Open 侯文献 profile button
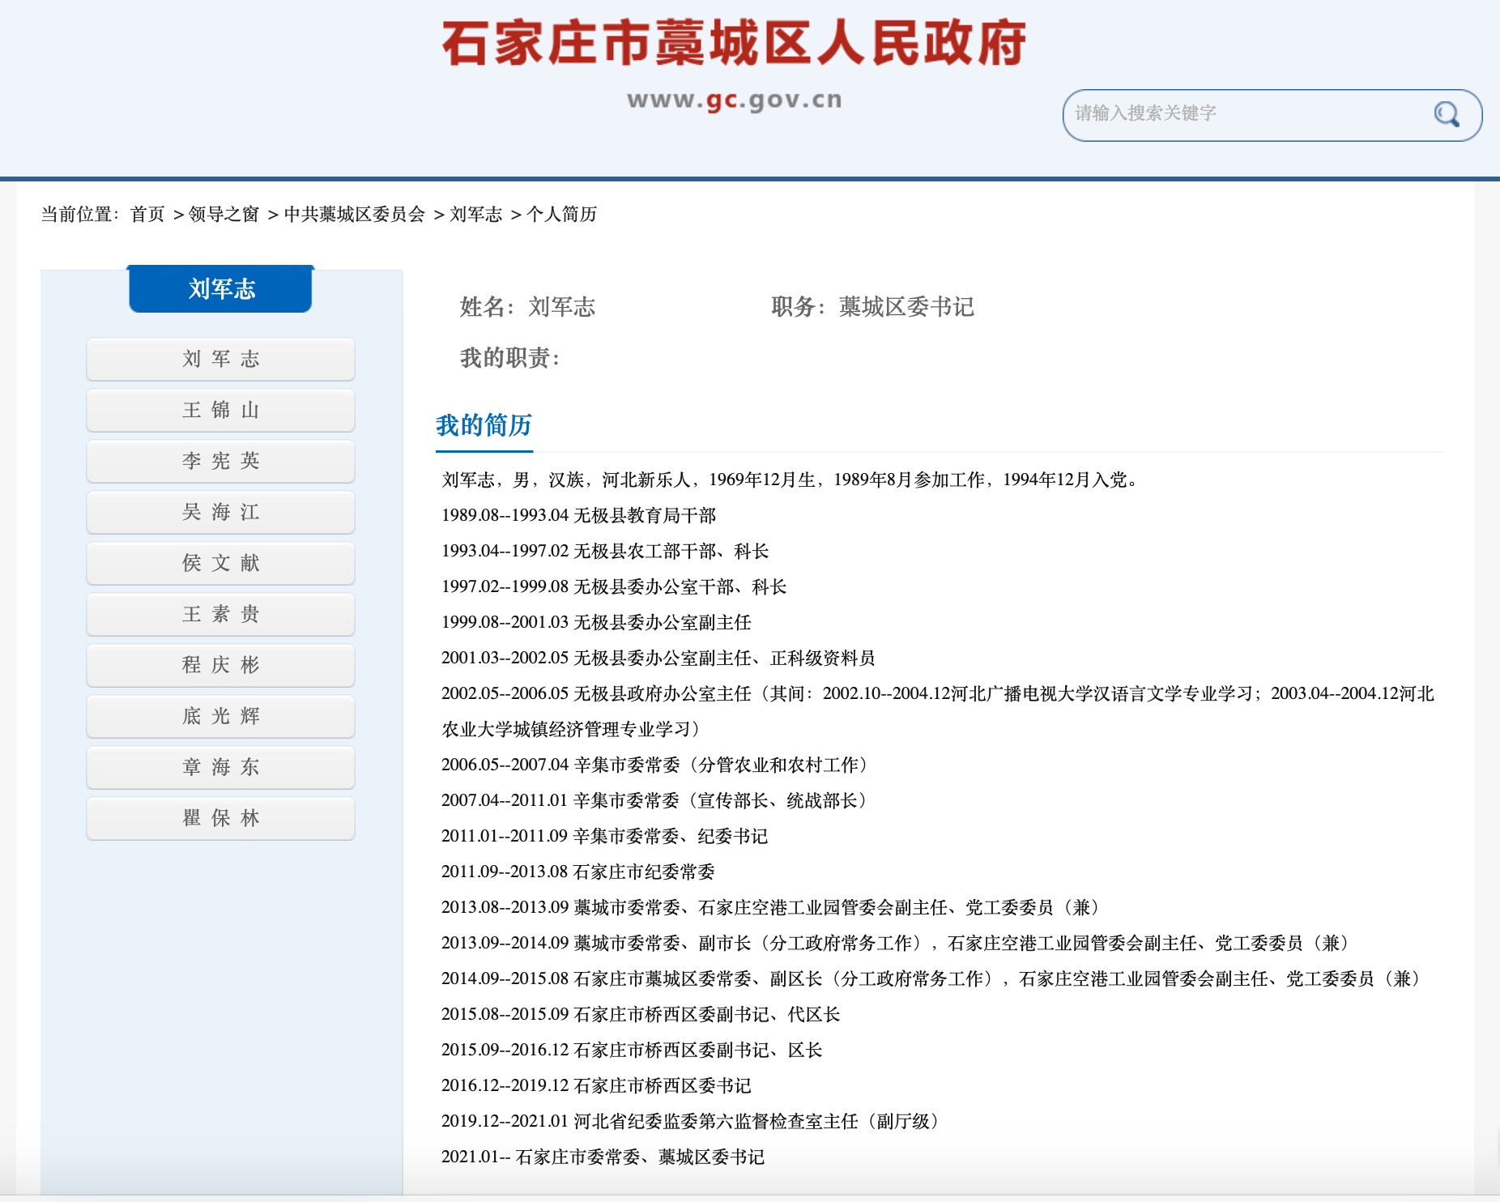The height and width of the screenshot is (1202, 1500). pyautogui.click(x=220, y=563)
